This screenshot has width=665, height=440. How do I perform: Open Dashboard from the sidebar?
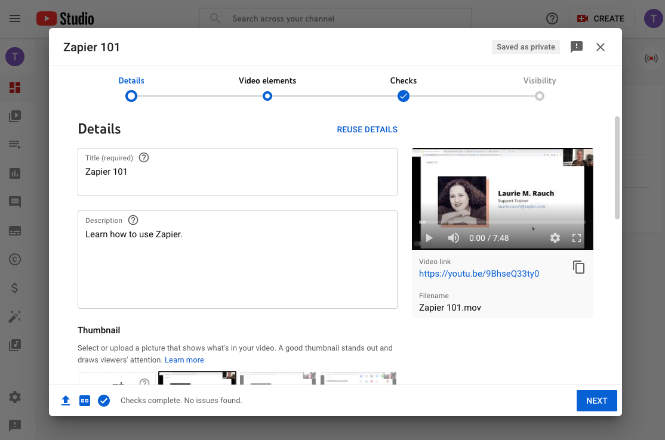click(15, 88)
